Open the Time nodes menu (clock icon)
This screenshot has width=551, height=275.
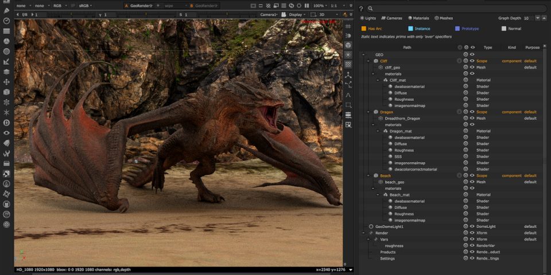point(6,21)
